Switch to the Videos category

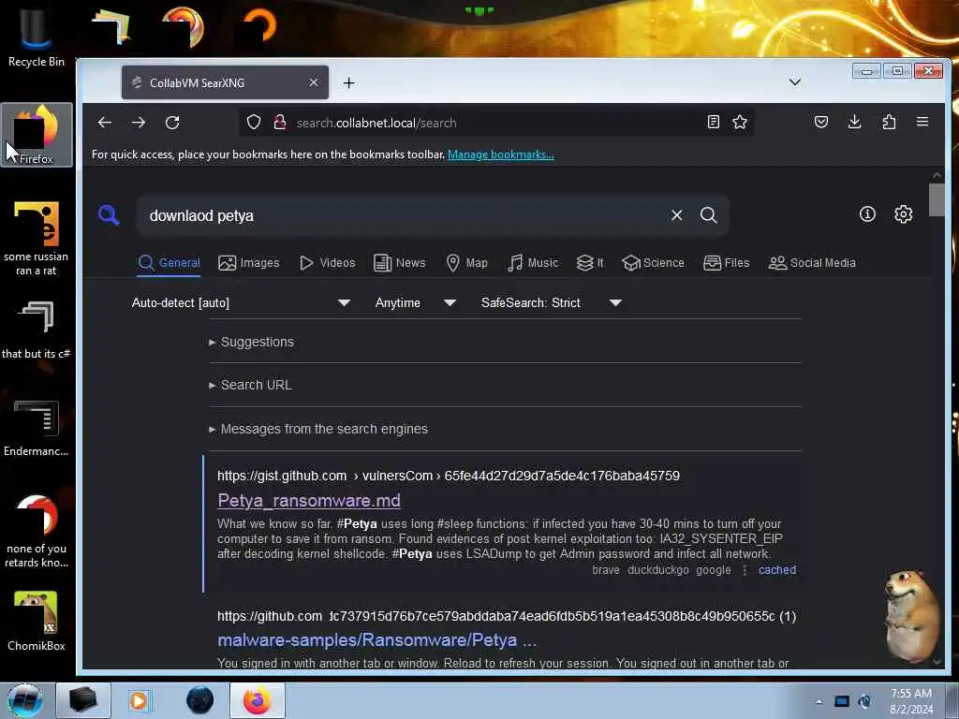[x=327, y=263]
